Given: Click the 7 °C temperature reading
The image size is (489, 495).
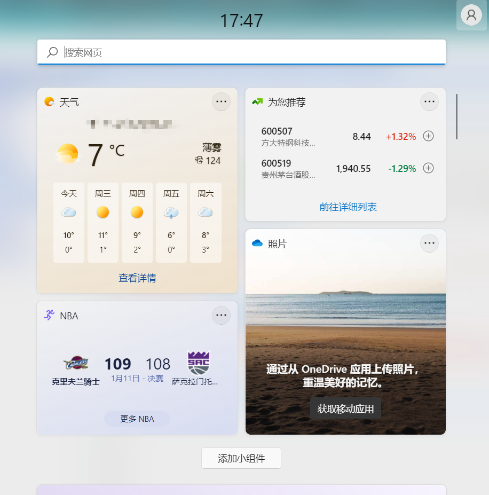Looking at the screenshot, I should click(x=106, y=154).
